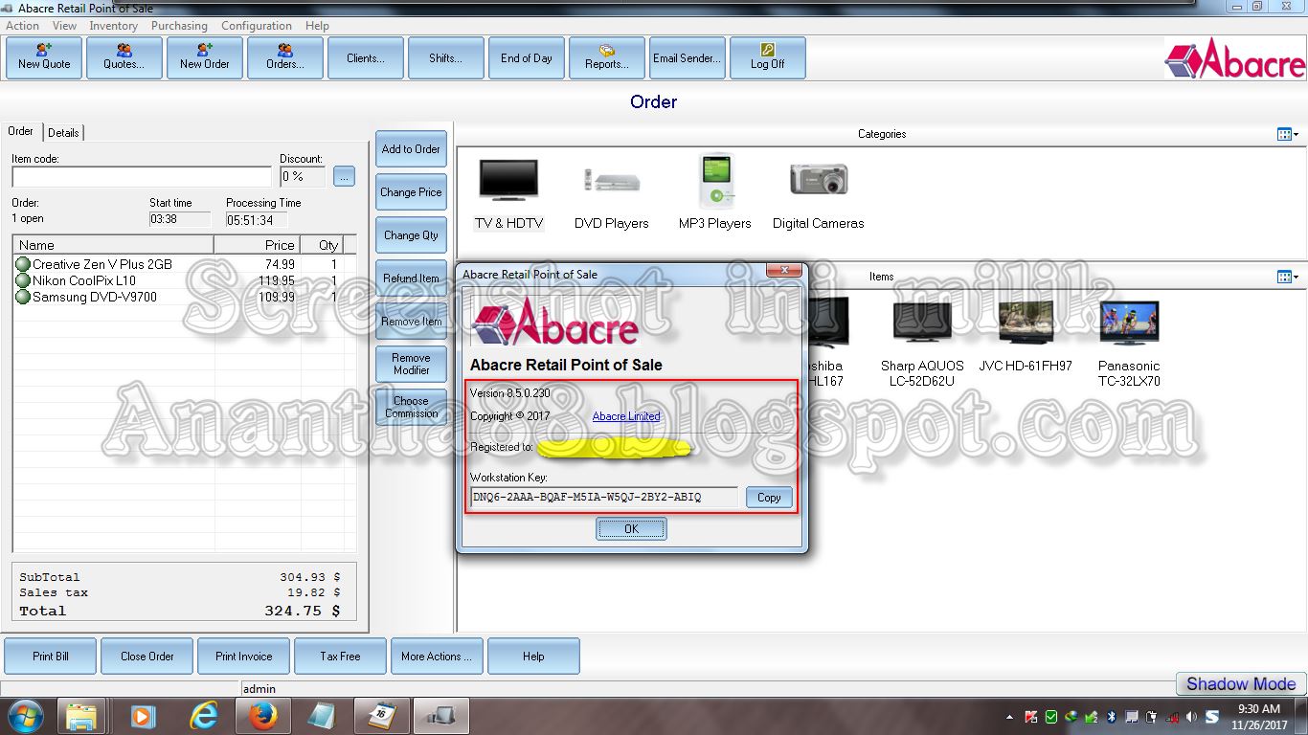Copy the workstation key

point(769,498)
